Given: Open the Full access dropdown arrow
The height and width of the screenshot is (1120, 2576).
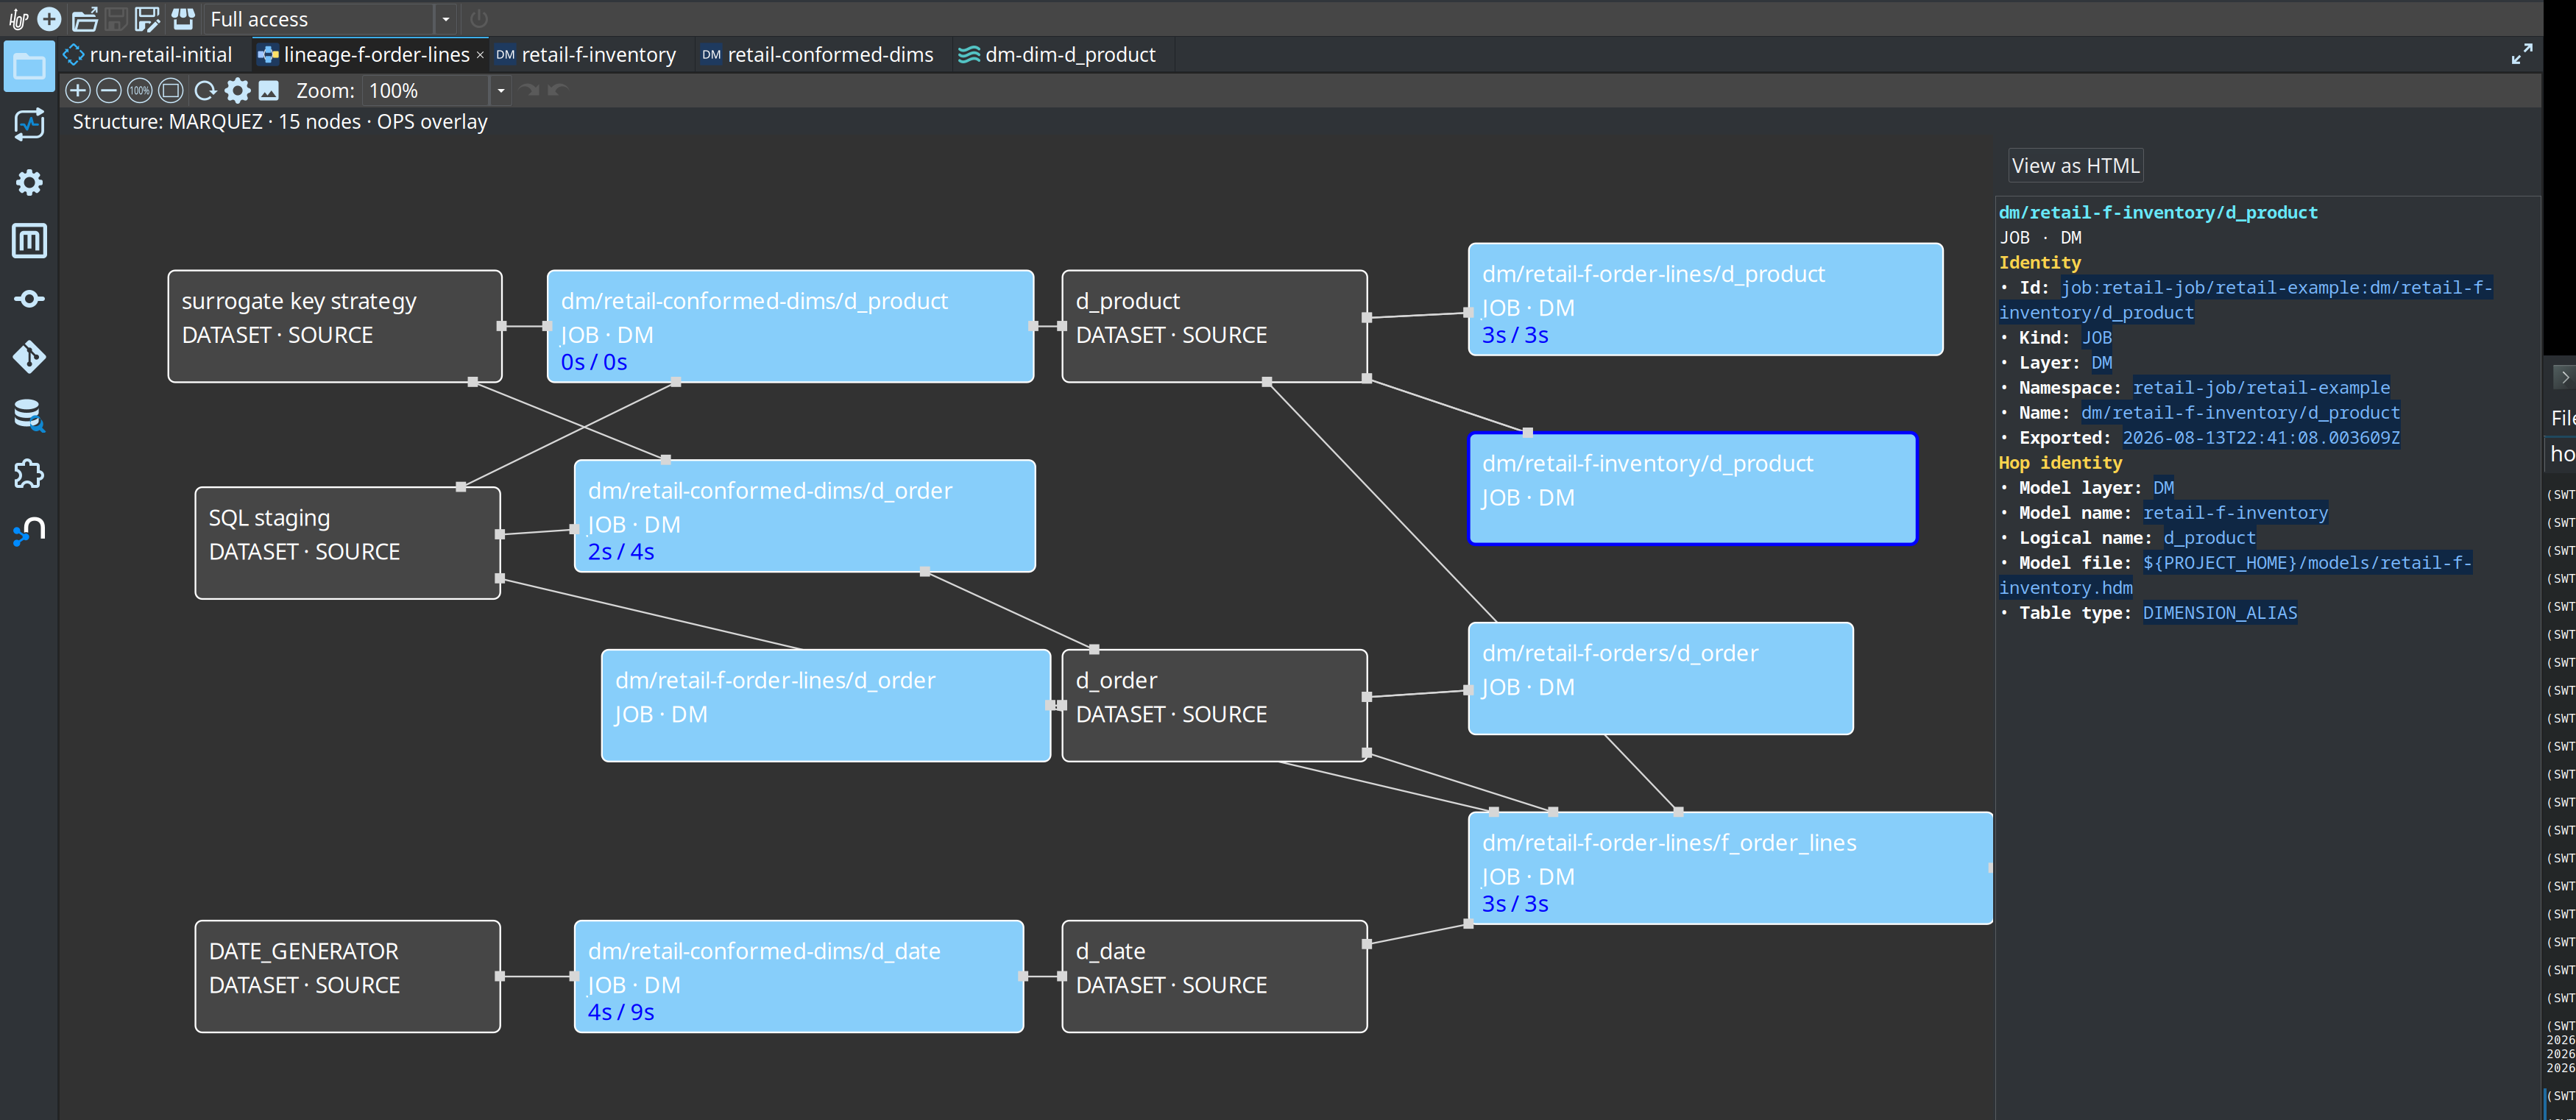Looking at the screenshot, I should pyautogui.click(x=446, y=19).
